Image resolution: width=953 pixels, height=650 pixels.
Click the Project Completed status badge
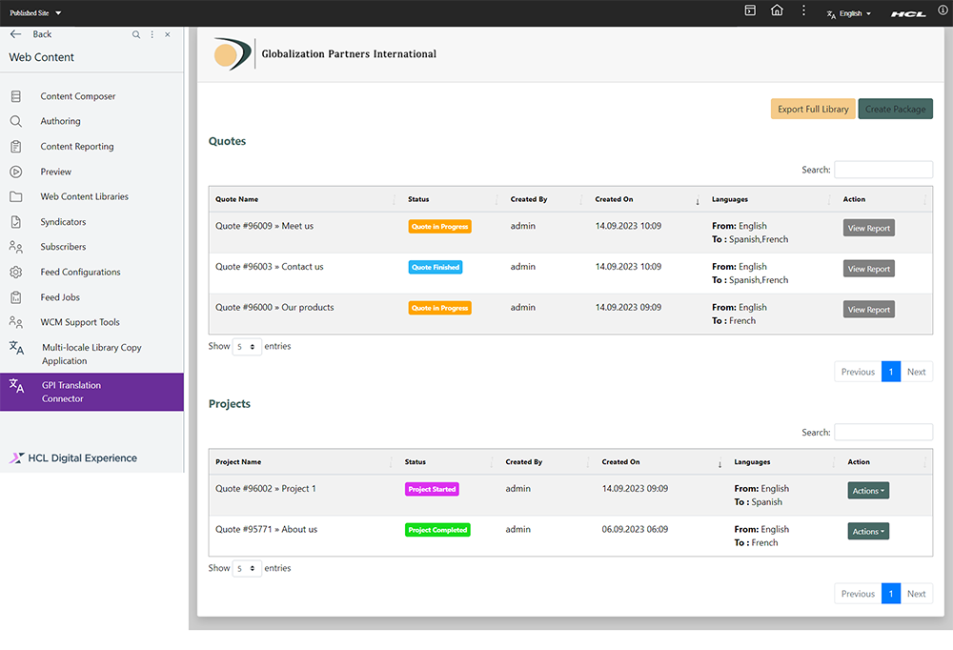[x=437, y=530]
